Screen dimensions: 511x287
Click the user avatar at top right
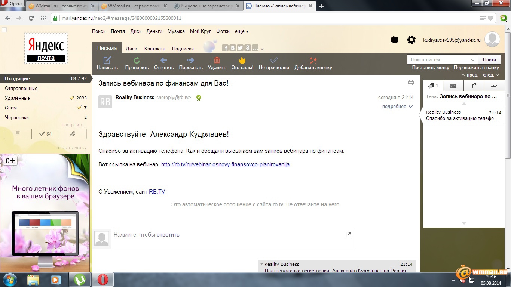point(492,40)
